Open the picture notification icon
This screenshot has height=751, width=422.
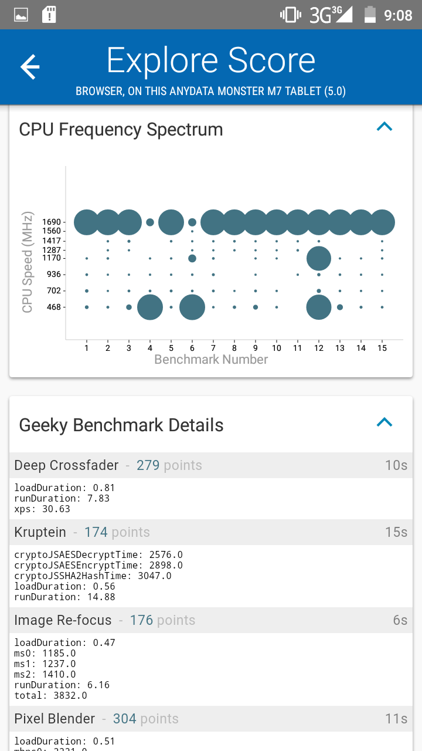(21, 15)
